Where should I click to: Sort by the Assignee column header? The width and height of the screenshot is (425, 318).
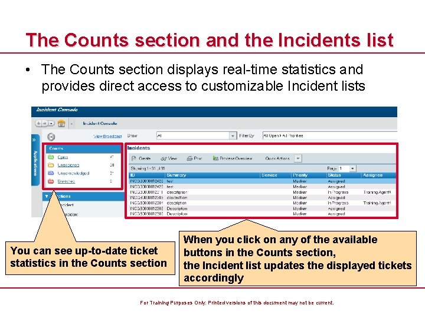(x=378, y=175)
